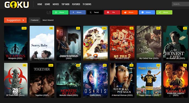Open the 28 Years Later (2025) poster
The width and height of the screenshot is (189, 103).
(x=16, y=80)
